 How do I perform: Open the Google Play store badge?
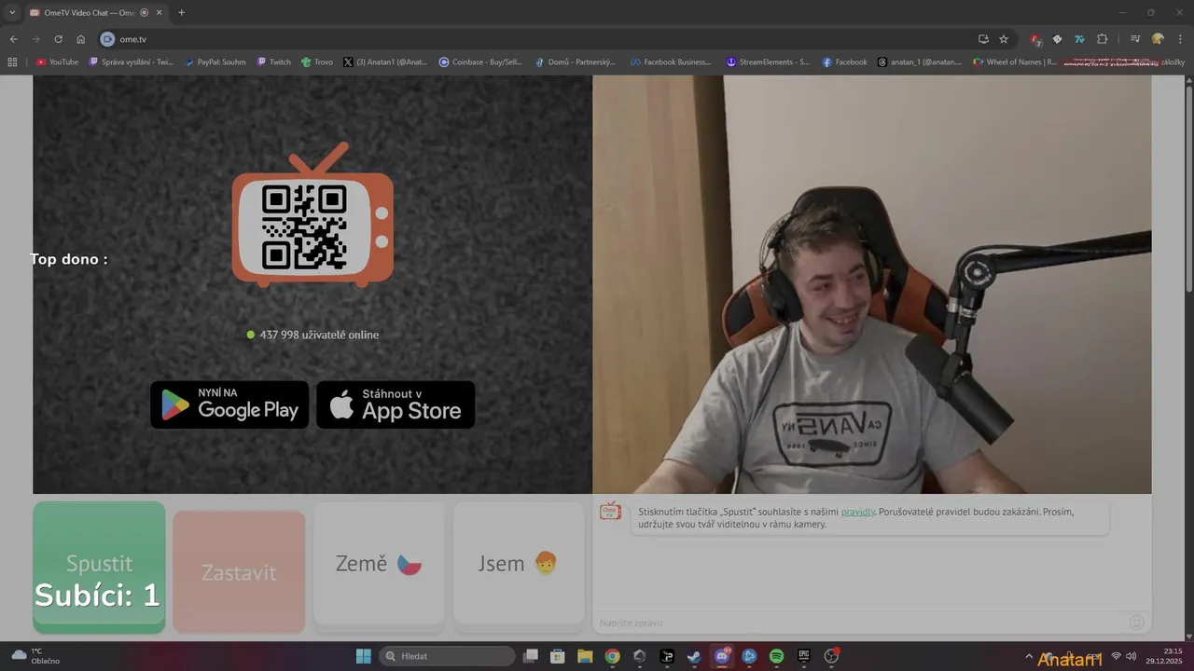229,404
